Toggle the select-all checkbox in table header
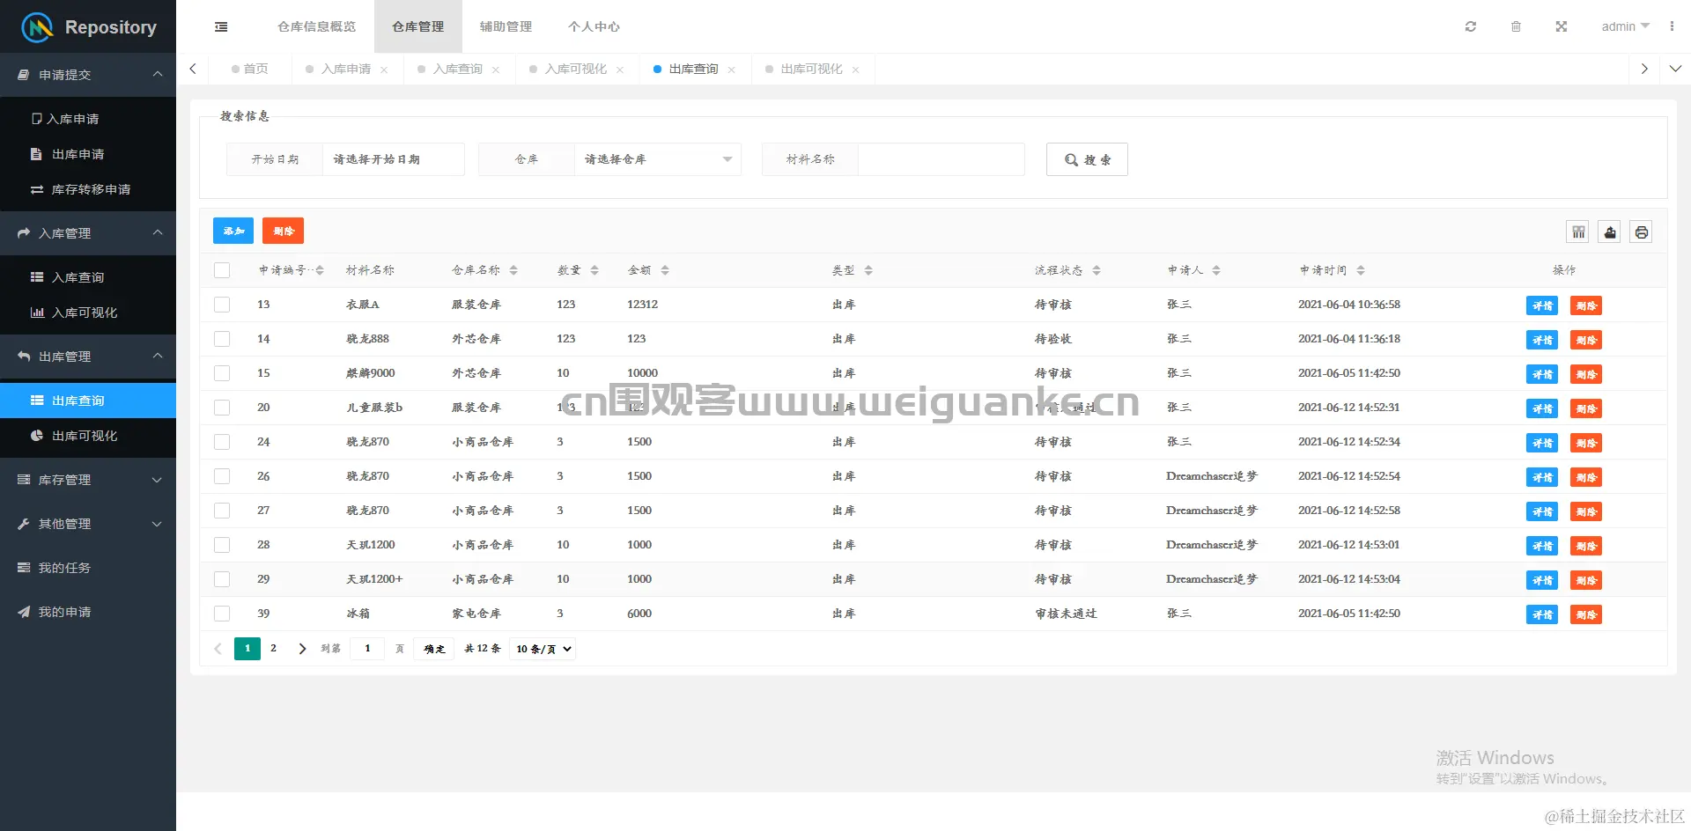The width and height of the screenshot is (1691, 831). [222, 270]
